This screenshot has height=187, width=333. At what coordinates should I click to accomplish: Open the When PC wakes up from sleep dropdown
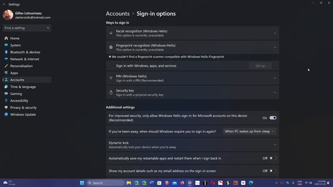click(x=250, y=131)
